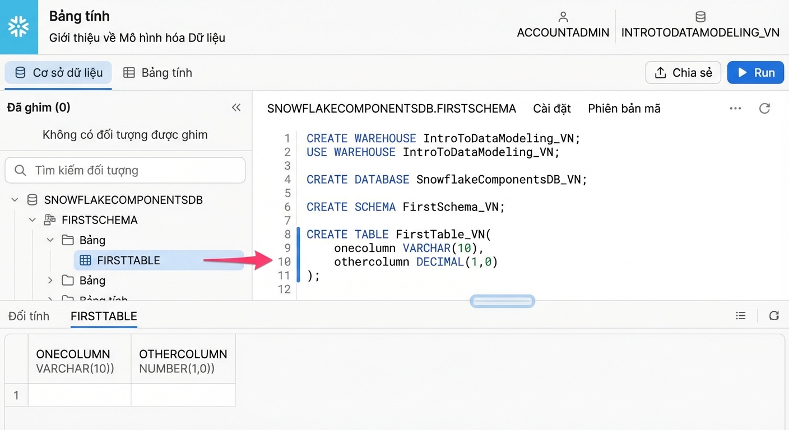Click line number 12 in the editor gutter
The height and width of the screenshot is (430, 789).
[x=284, y=289]
